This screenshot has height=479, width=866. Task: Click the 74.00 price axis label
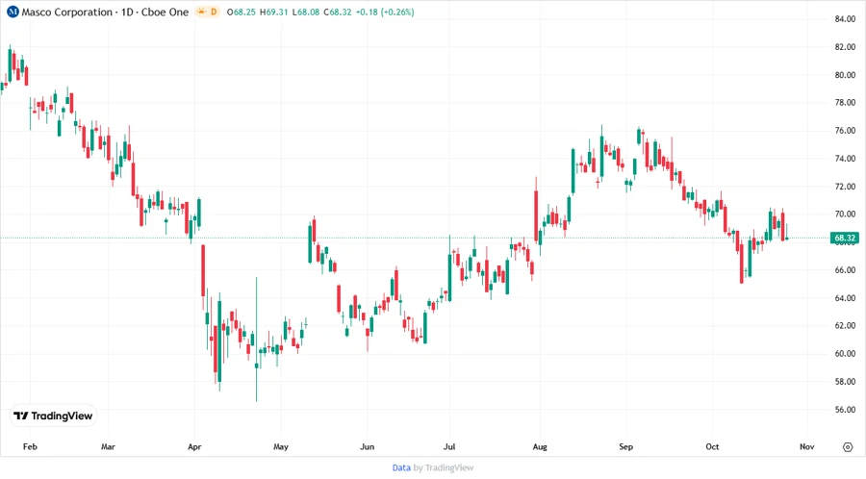tap(845, 159)
